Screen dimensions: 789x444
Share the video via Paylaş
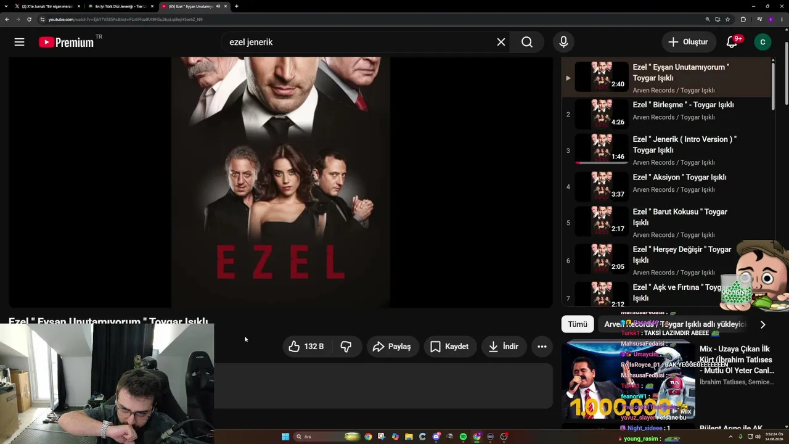point(392,347)
